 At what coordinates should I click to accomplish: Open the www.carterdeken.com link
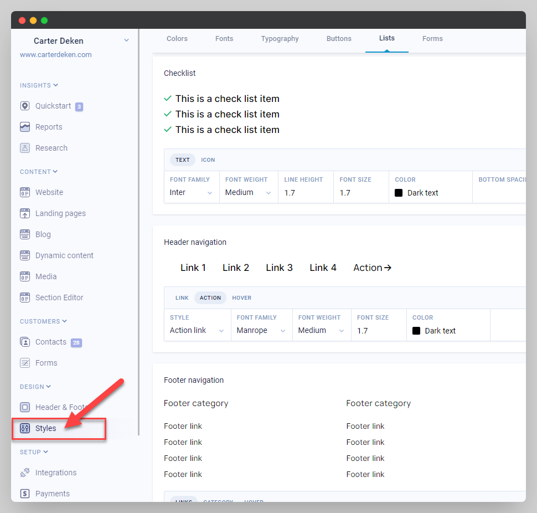[56, 55]
